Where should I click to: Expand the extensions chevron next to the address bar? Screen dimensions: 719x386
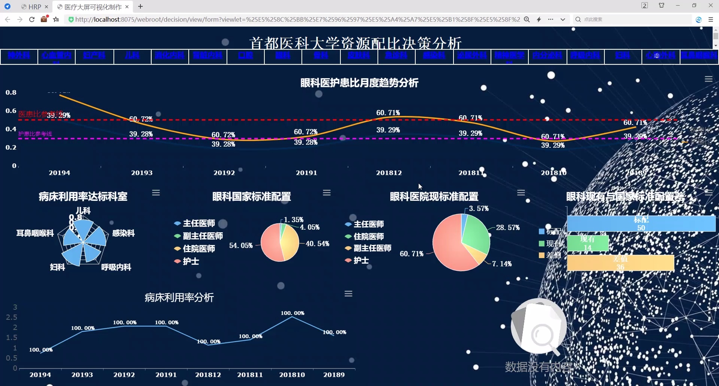tap(563, 19)
